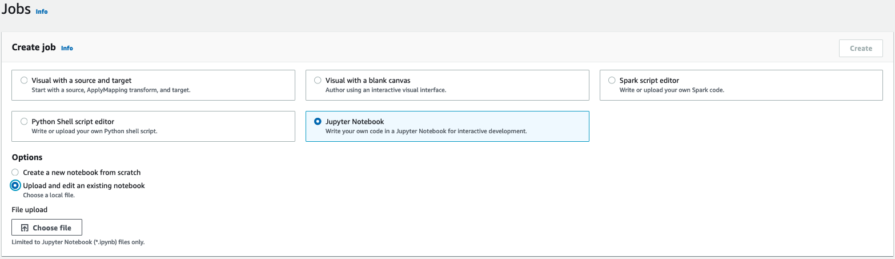The height and width of the screenshot is (259, 895).
Task: Click 'Write or upload your own Spark code.'
Action: [672, 90]
